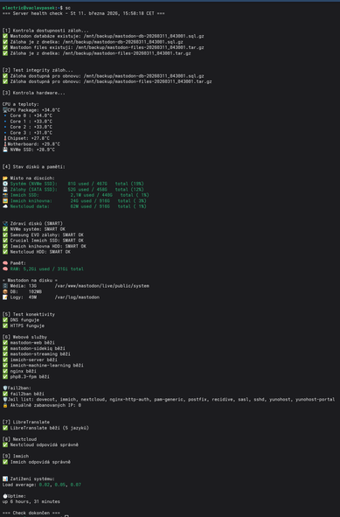Click the heading [8] Nextcloud
This screenshot has height=517, width=340.
pos(19,439)
